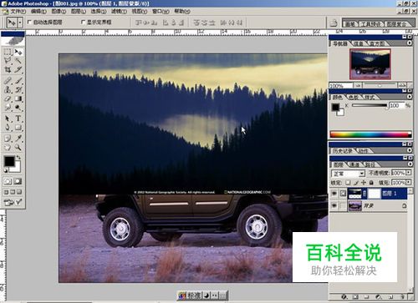This screenshot has height=303, width=418.
Task: Toggle lock transparent pixels in the Layers panel
Action: click(348, 183)
